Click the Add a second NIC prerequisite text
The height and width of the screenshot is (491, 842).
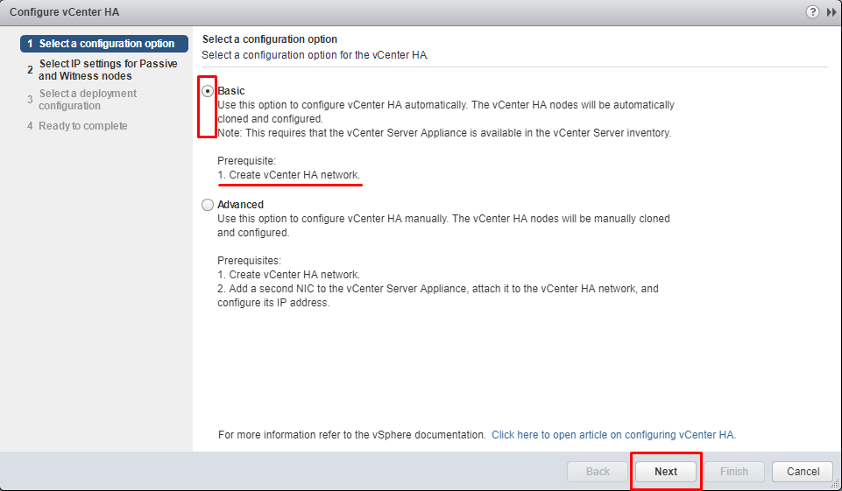[437, 296]
